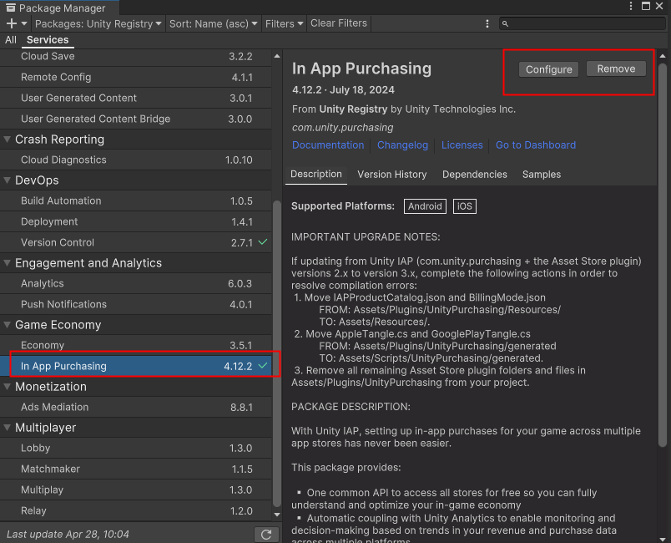The width and height of the screenshot is (671, 543).
Task: Switch to the Description tab
Action: click(x=316, y=175)
